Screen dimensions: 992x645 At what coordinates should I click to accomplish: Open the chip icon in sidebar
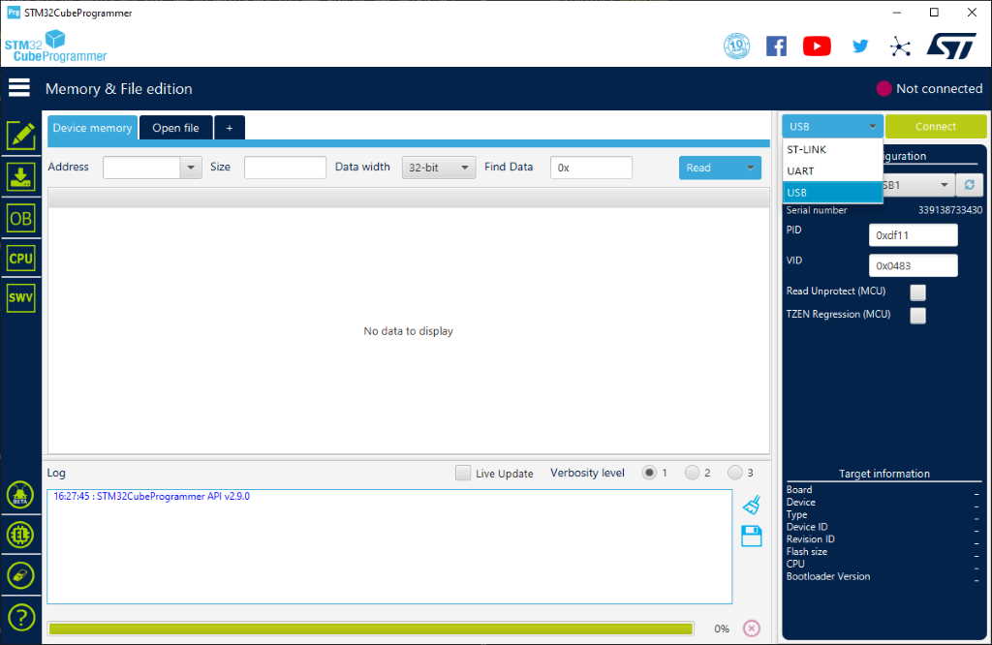click(x=20, y=535)
